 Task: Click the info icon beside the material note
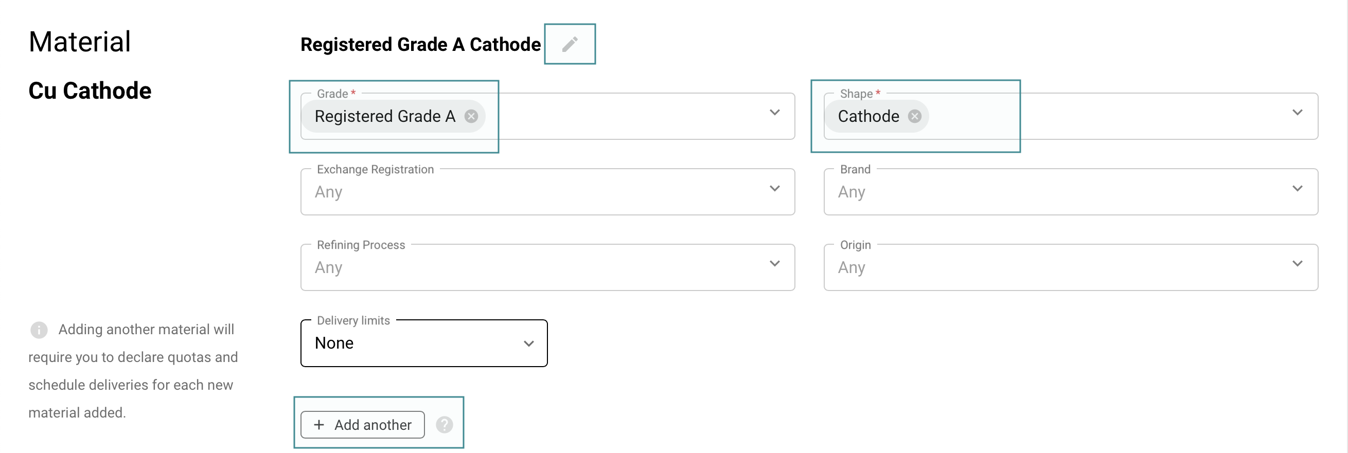coord(39,330)
